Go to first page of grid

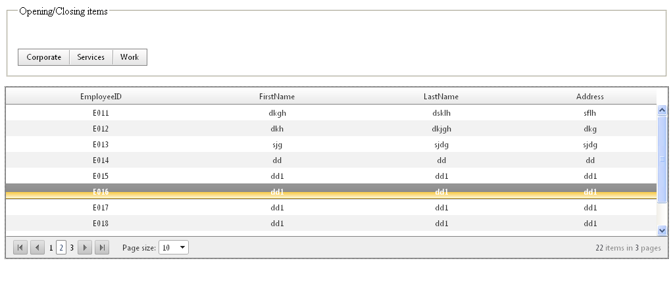(20, 248)
